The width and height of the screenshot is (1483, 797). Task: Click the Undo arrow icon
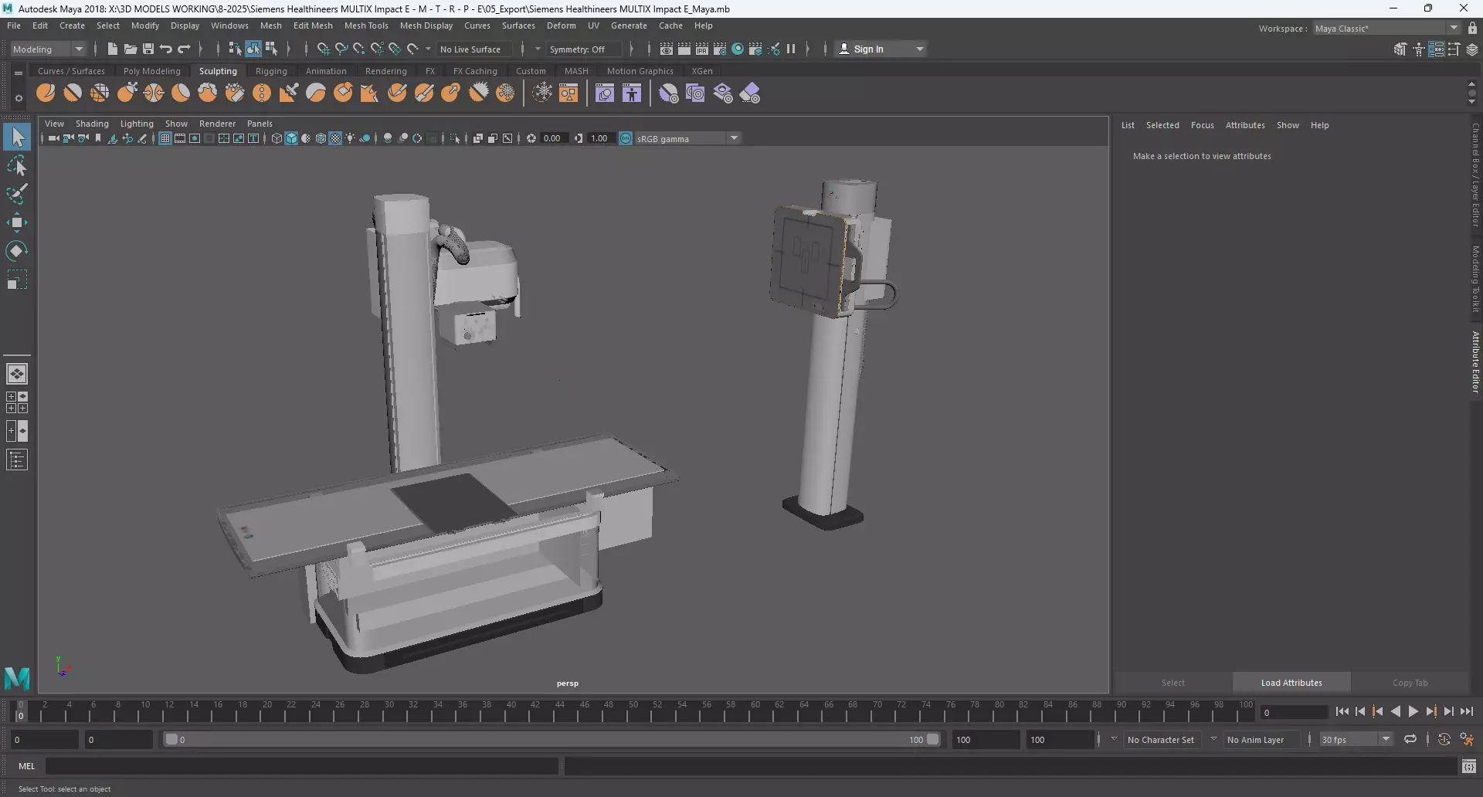166,49
